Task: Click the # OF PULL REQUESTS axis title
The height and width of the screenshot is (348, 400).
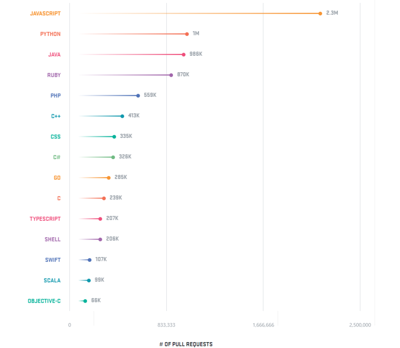Action: [x=186, y=344]
